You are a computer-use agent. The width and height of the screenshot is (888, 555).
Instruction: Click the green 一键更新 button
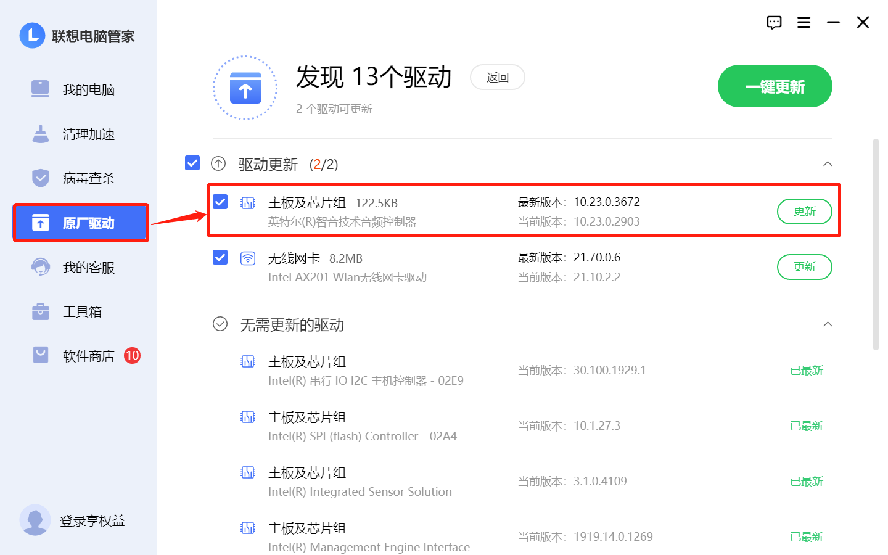point(775,86)
